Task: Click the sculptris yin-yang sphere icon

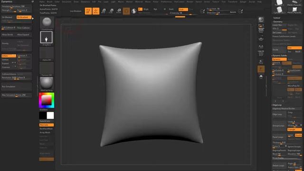Action: pos(134,11)
